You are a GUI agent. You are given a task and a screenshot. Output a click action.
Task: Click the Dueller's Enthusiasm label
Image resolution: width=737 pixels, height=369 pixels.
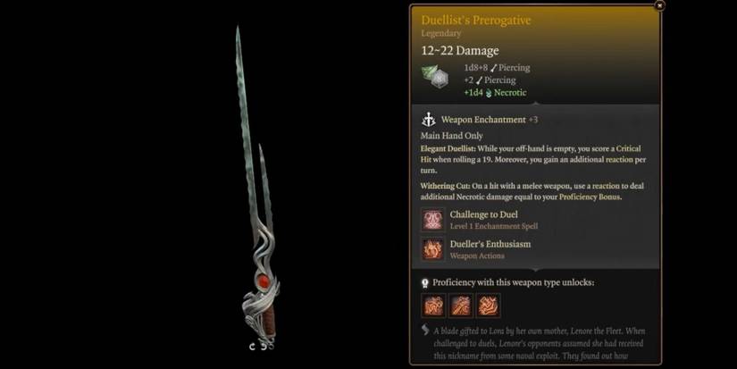(x=490, y=244)
